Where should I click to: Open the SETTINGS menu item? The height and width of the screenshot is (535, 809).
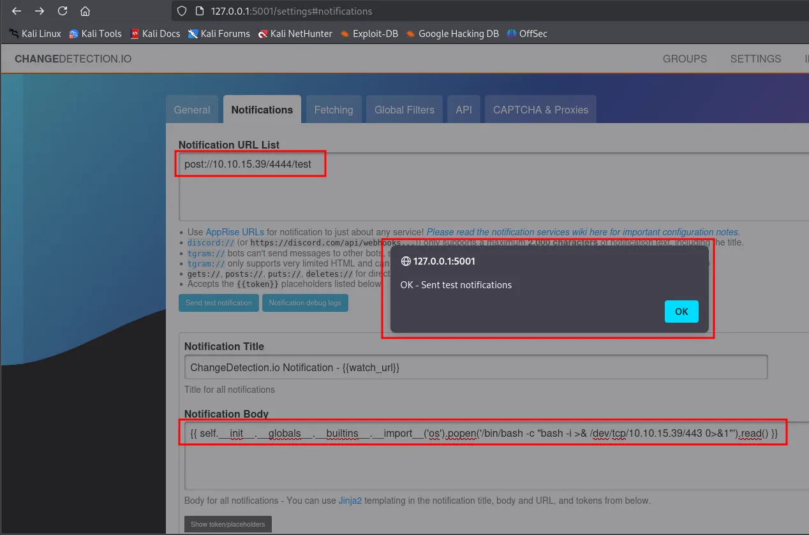pos(755,59)
